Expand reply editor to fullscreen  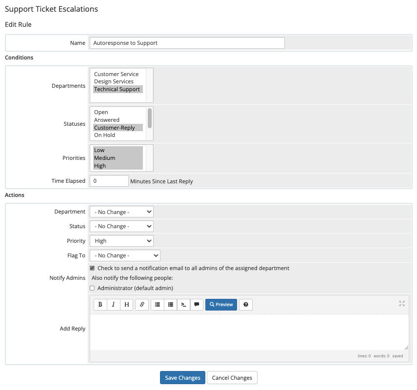pos(402,303)
